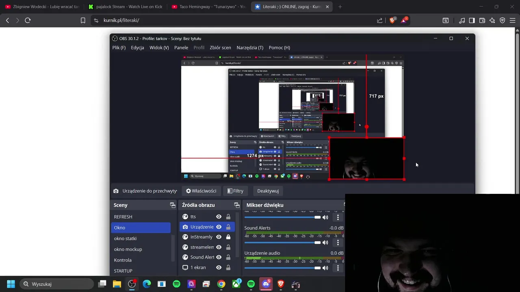Toggle the browser sidebar panel
520x292 pixels.
(472, 20)
